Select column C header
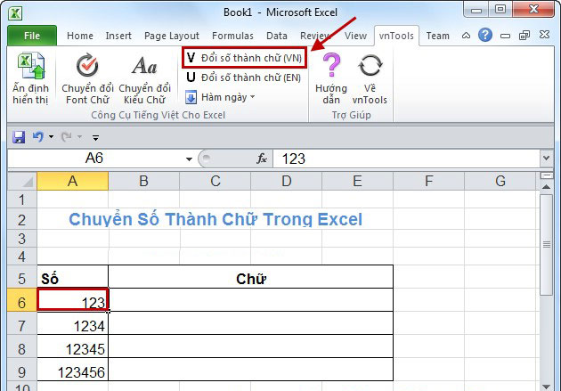This screenshot has width=561, height=391. click(215, 181)
